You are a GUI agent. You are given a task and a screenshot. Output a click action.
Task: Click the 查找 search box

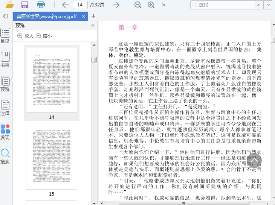tap(222, 5)
